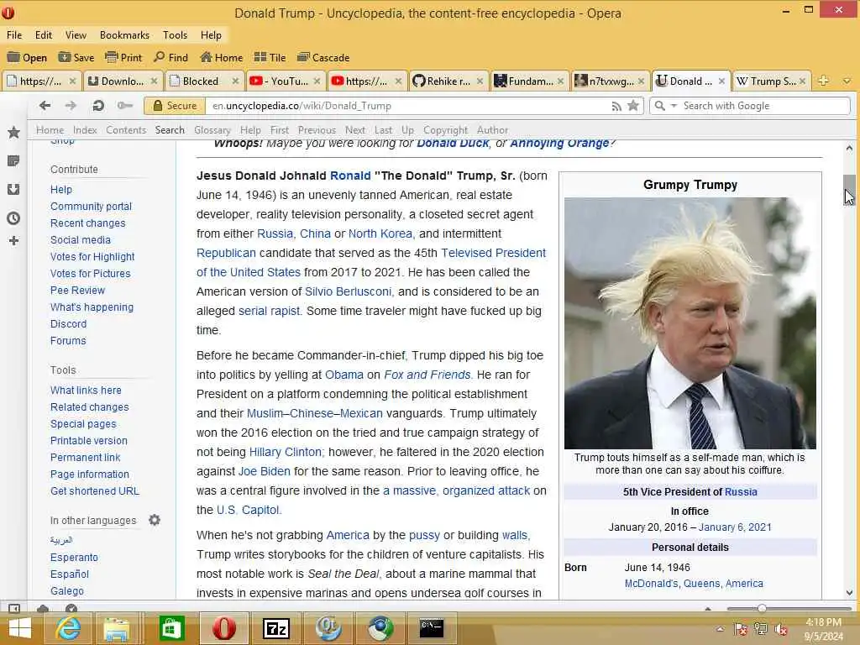
Task: Click the RSS feed icon in the address bar
Action: click(616, 107)
